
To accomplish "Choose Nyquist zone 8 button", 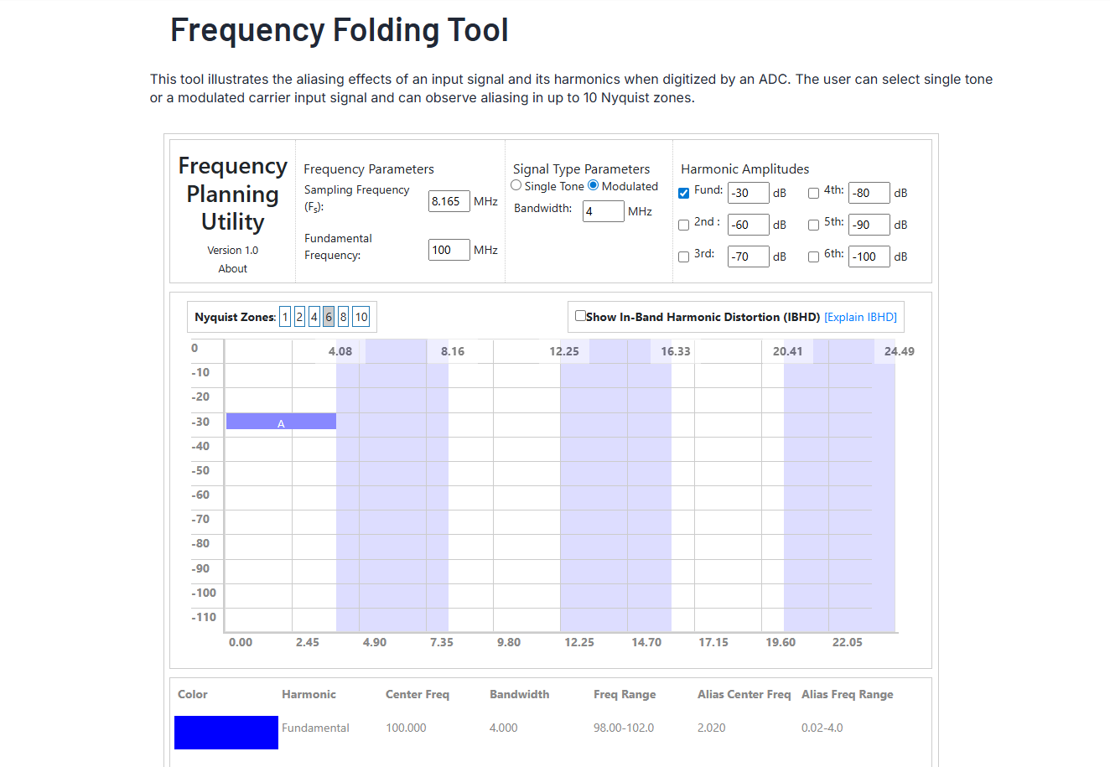I will [344, 317].
